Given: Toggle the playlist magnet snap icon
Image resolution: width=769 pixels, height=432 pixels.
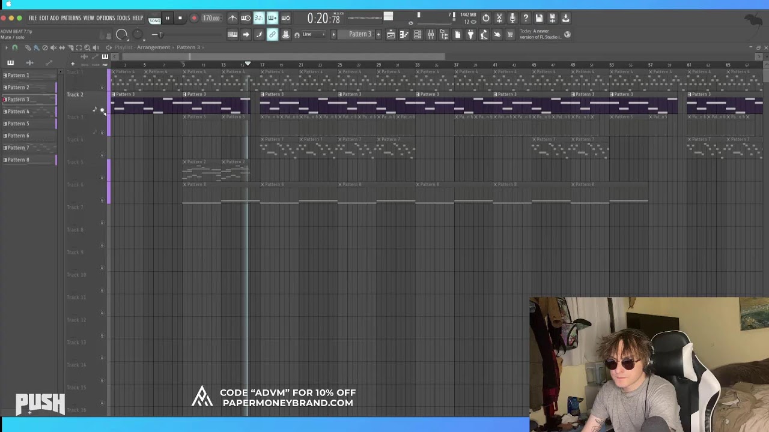Looking at the screenshot, I should coord(15,47).
